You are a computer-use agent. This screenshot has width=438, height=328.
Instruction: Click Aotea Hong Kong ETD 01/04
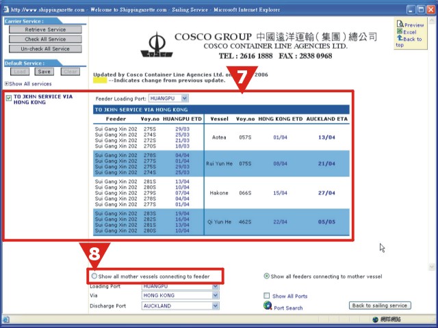280,137
